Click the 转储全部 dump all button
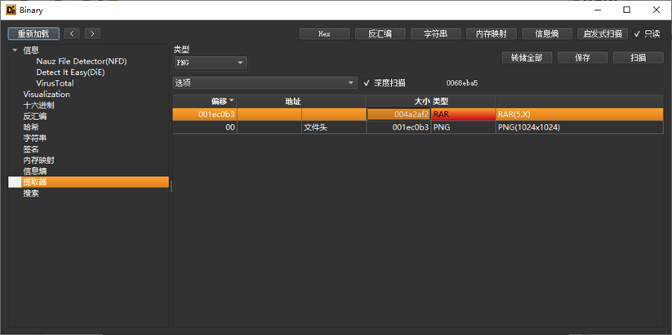Screen dimensions: 672x335 click(x=527, y=58)
